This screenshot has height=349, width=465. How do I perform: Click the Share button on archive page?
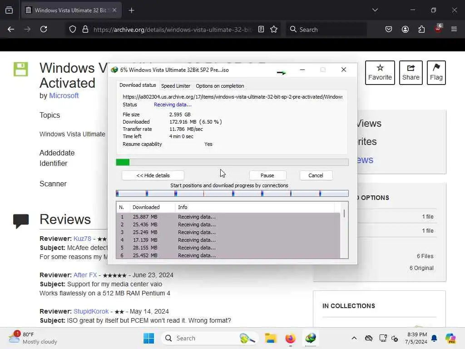(411, 73)
